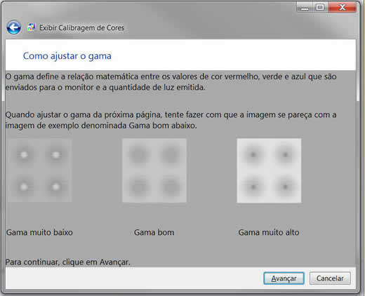Click the "Exibir Calibragem de Cores" title text

coord(81,28)
